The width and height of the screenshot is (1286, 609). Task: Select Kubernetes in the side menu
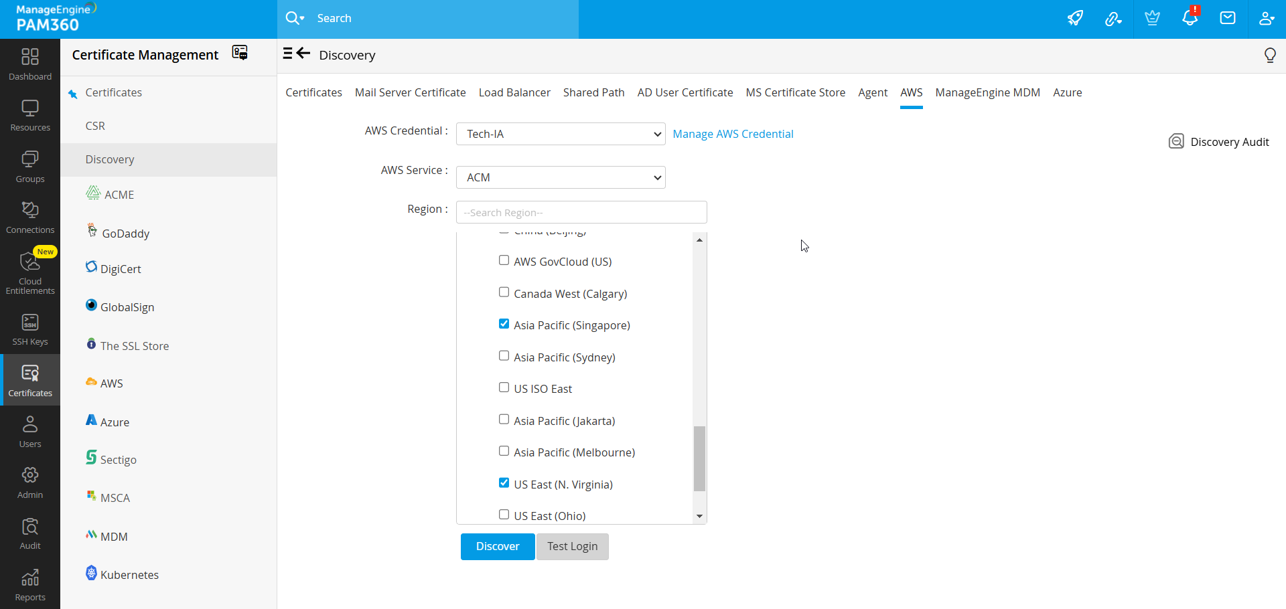pos(129,575)
